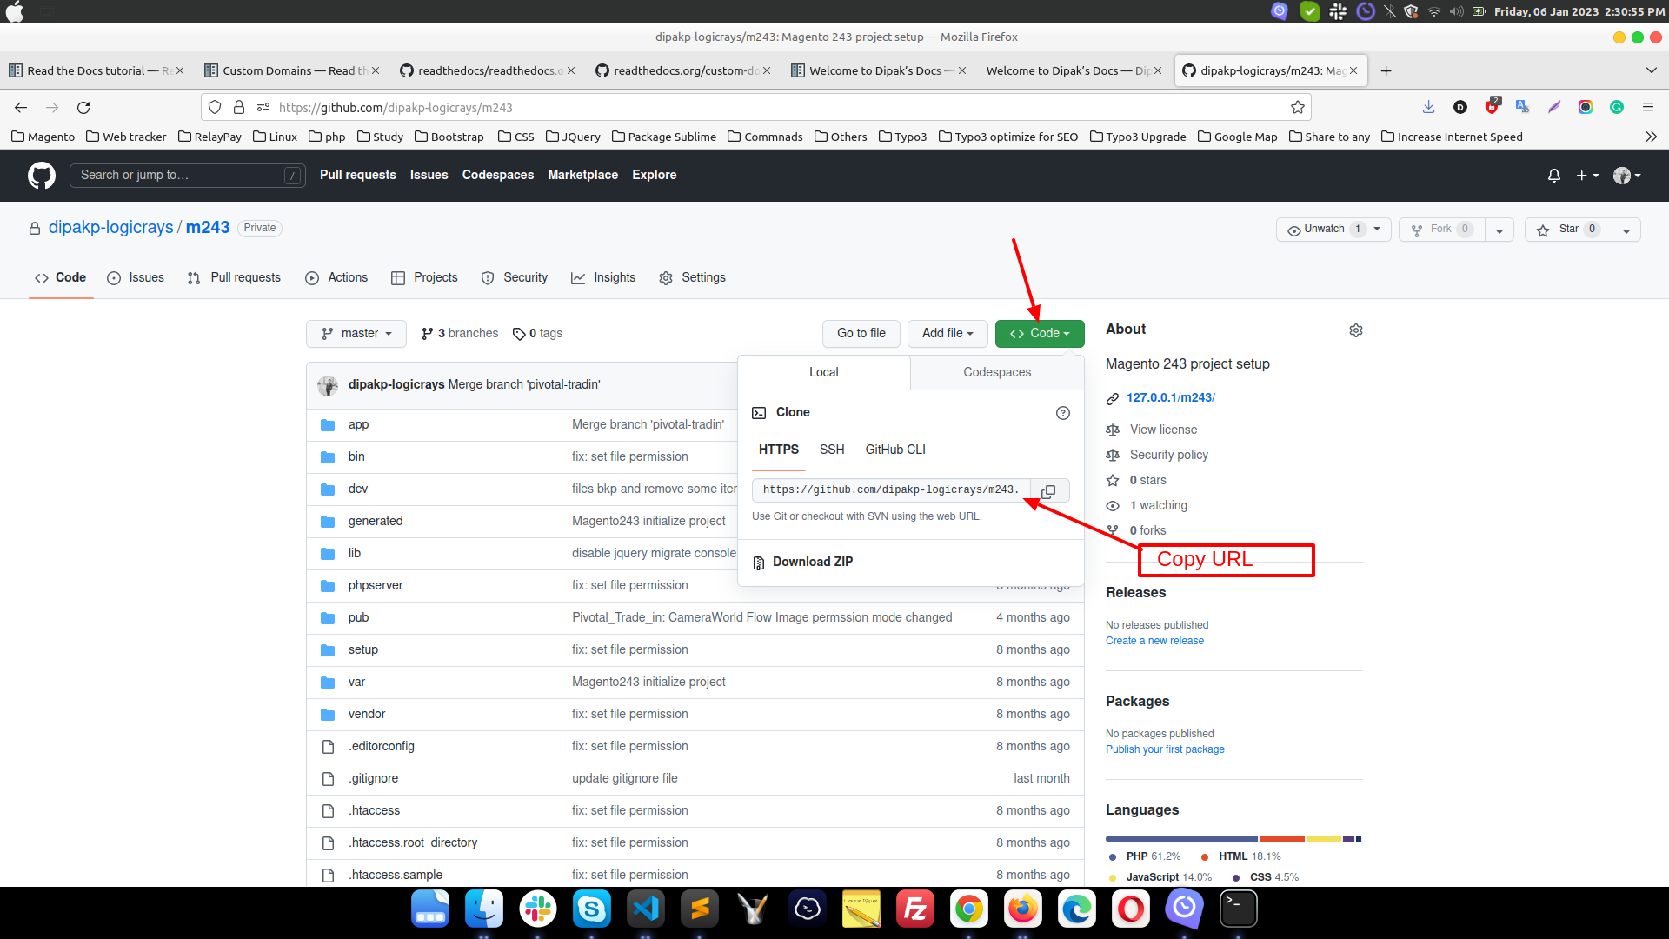Open Firefox application hamburger menu
This screenshot has height=939, width=1669.
pos(1647,107)
